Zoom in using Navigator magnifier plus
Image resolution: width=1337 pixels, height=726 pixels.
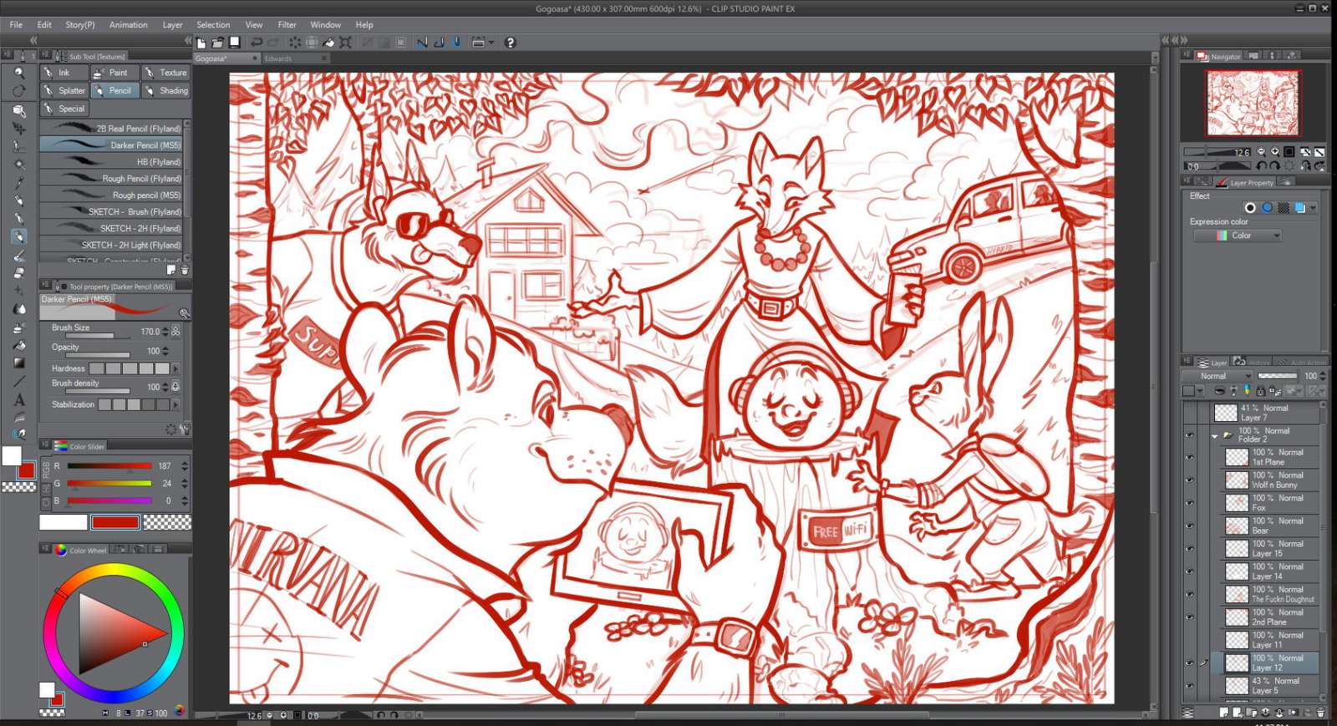[1275, 152]
